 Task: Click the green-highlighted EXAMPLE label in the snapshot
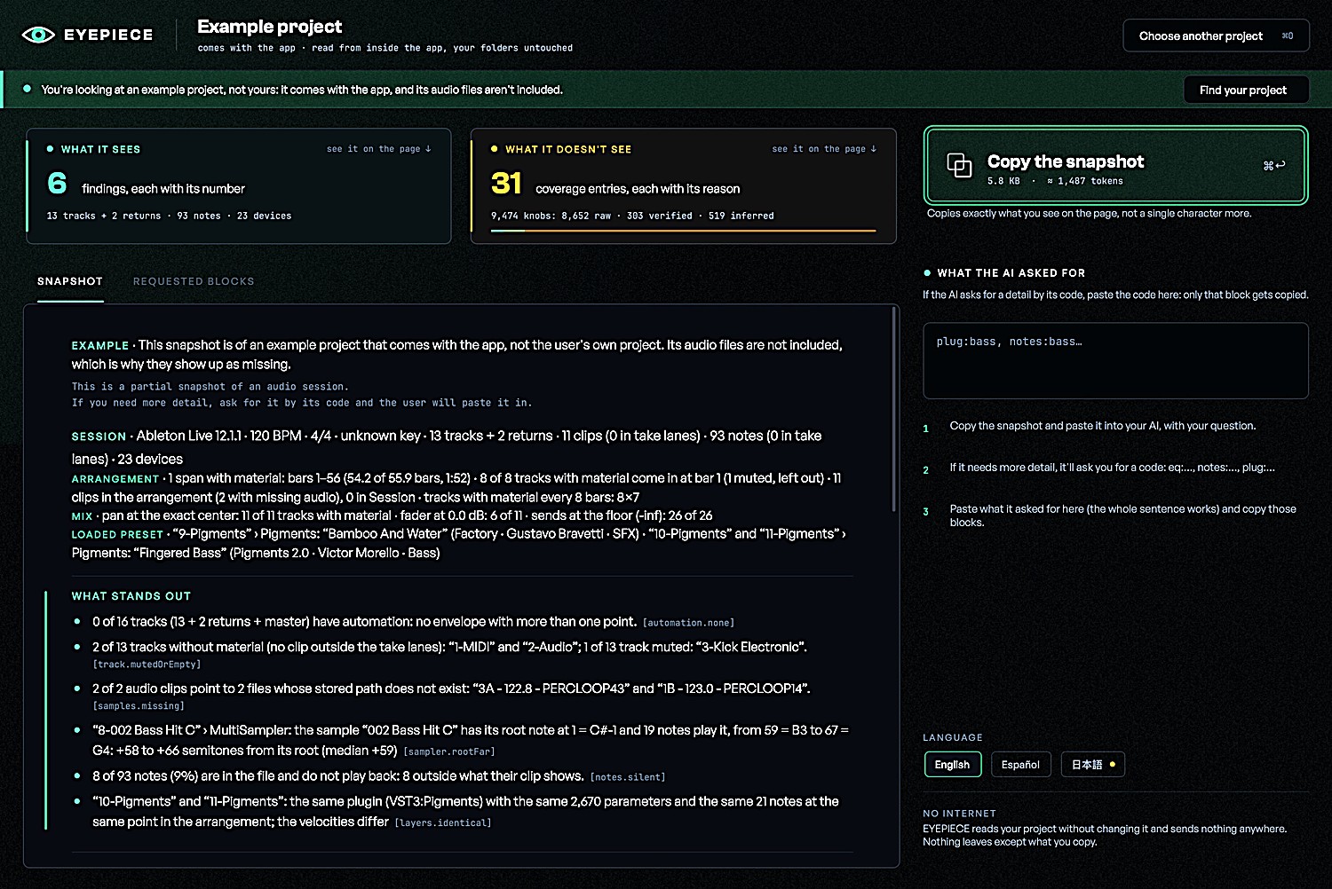[100, 346]
